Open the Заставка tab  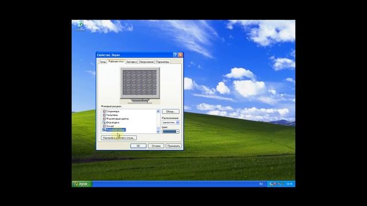pos(131,62)
